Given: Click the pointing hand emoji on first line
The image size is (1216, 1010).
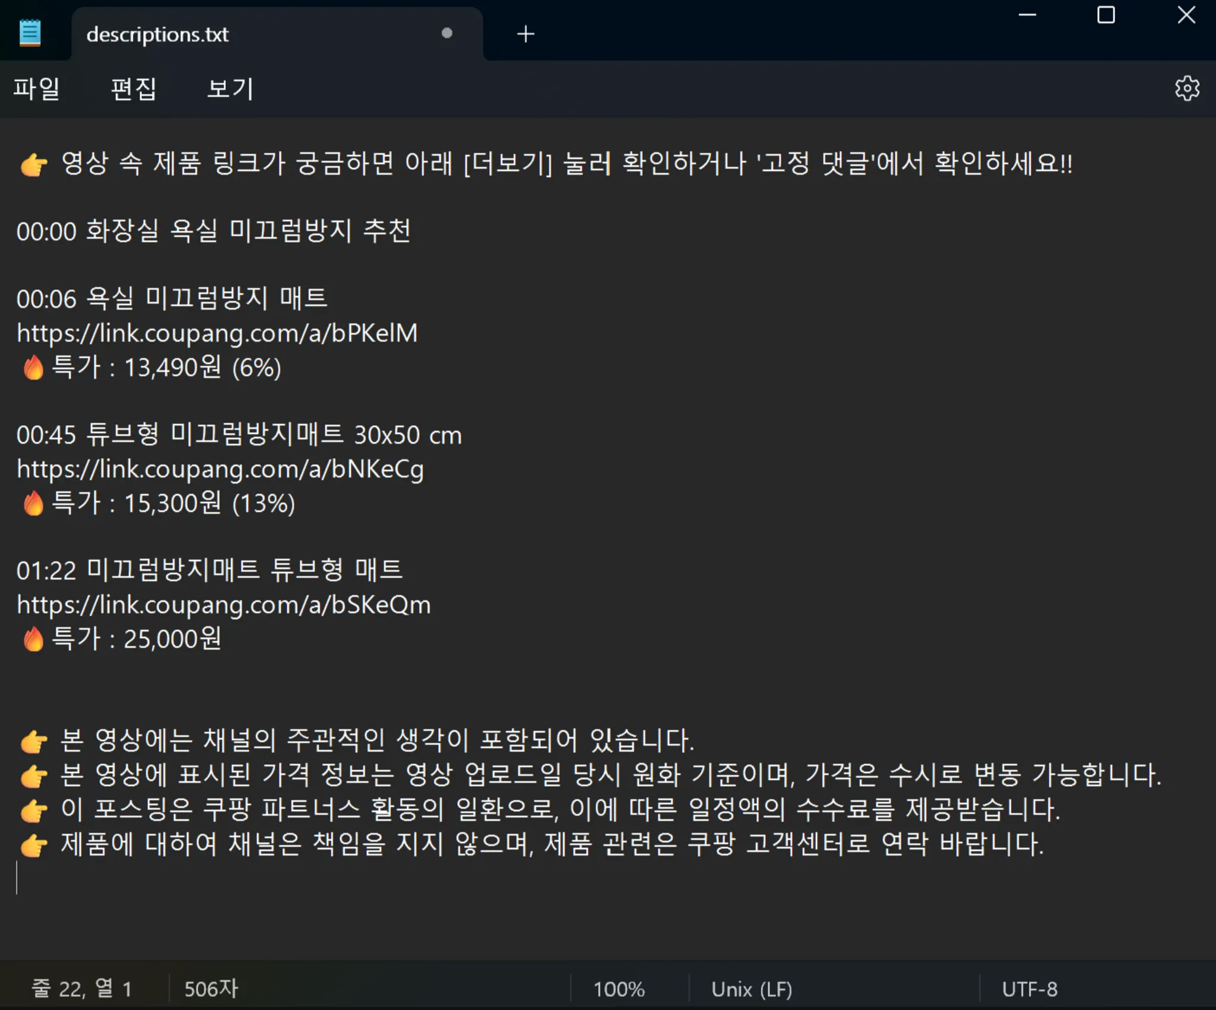Looking at the screenshot, I should pyautogui.click(x=33, y=164).
